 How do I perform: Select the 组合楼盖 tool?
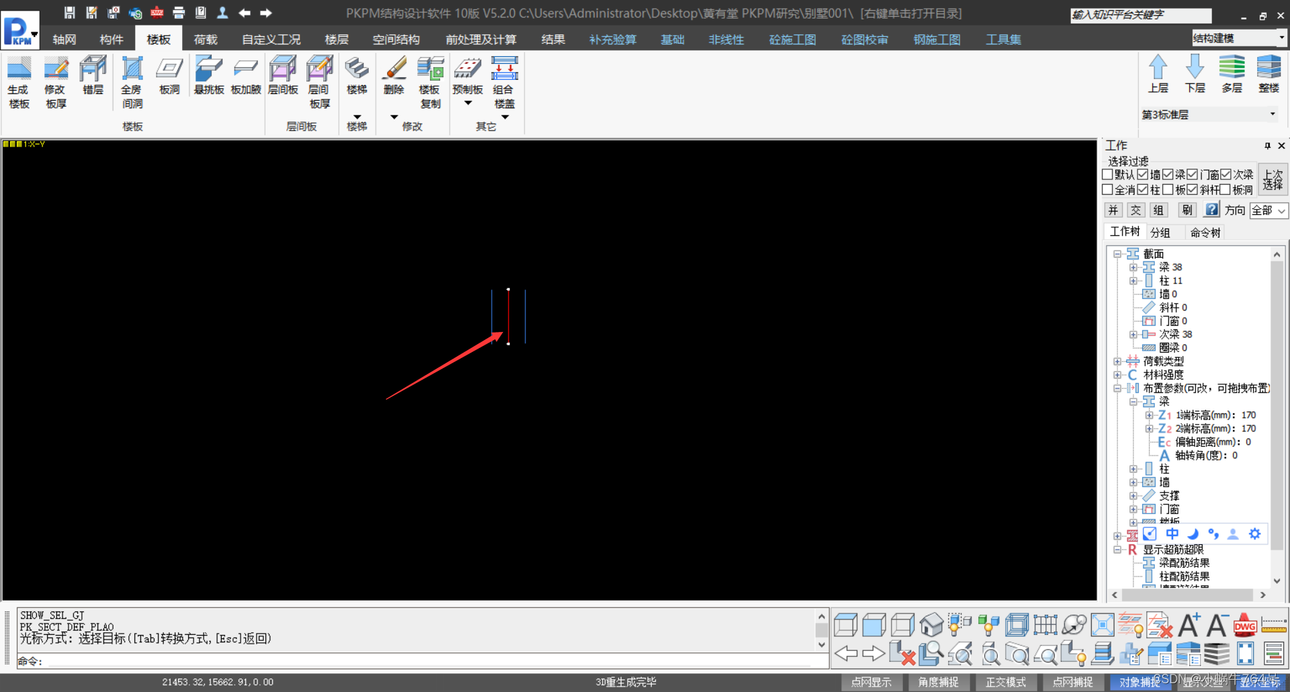tap(505, 82)
